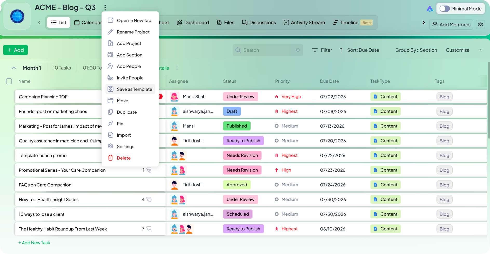Click the Import icon in project menu

click(110, 135)
